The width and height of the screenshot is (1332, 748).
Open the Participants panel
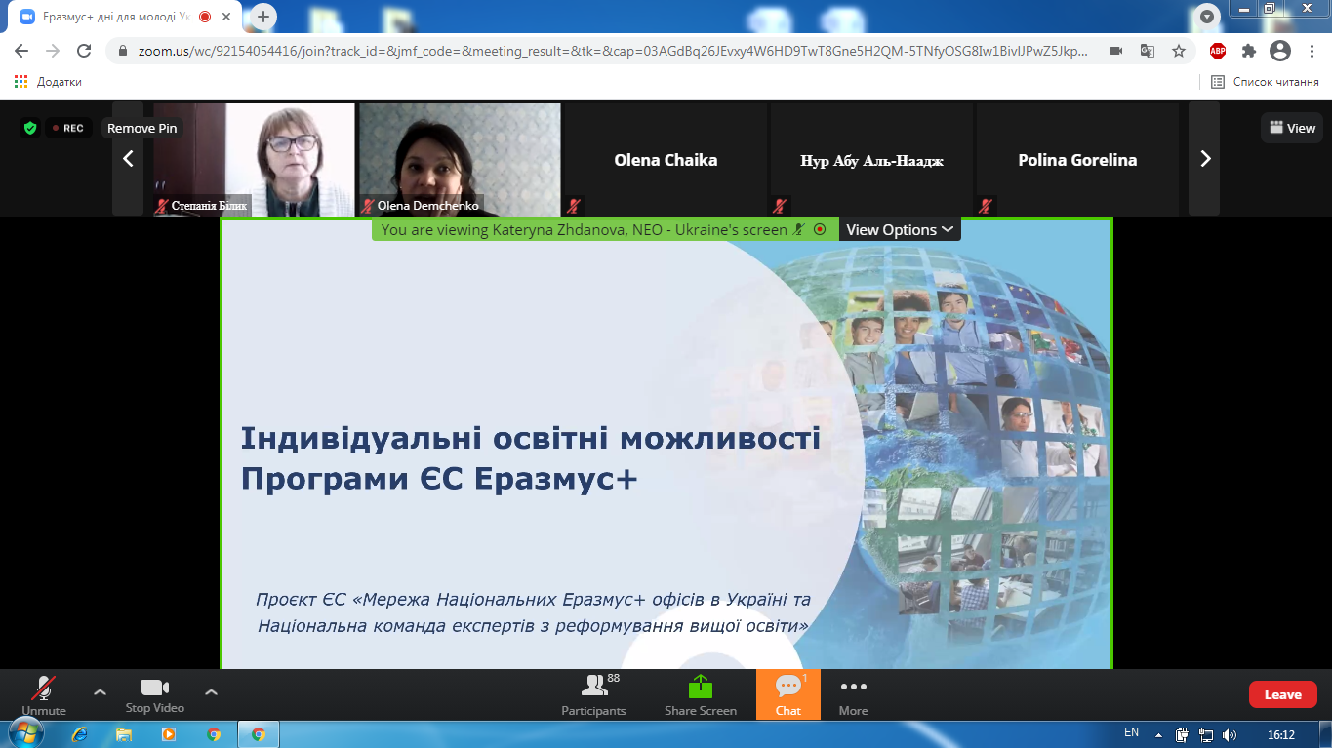point(593,694)
